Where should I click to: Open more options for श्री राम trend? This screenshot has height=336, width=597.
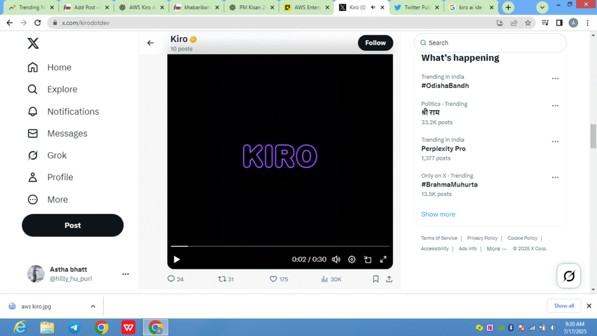(x=555, y=106)
